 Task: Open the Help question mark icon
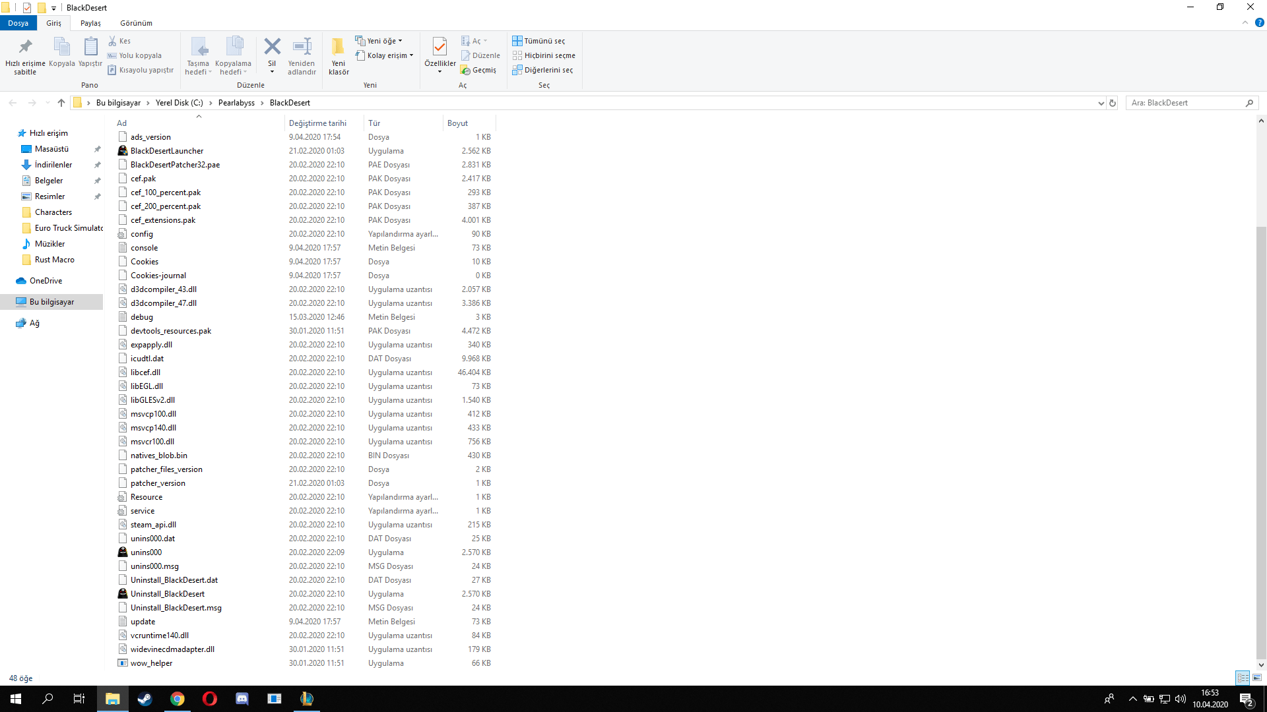pyautogui.click(x=1259, y=22)
